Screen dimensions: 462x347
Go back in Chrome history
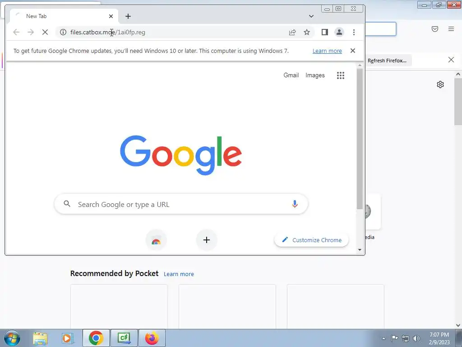16,32
